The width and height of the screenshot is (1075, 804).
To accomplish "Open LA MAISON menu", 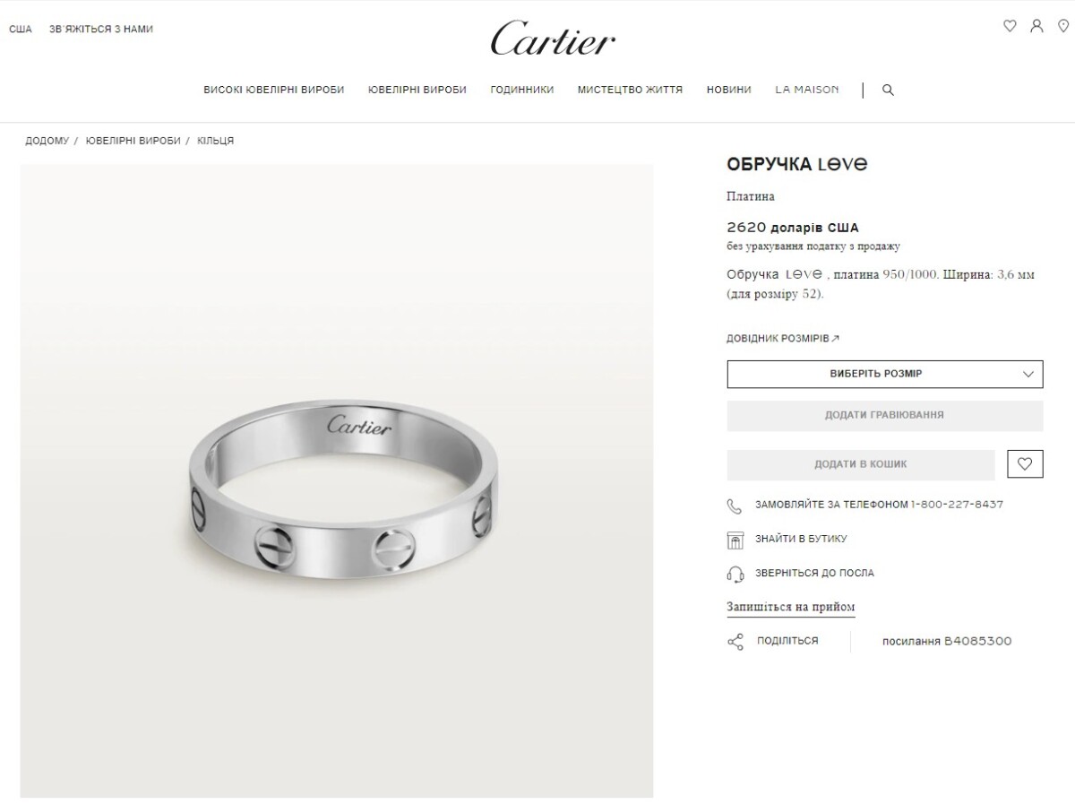I will [x=807, y=90].
